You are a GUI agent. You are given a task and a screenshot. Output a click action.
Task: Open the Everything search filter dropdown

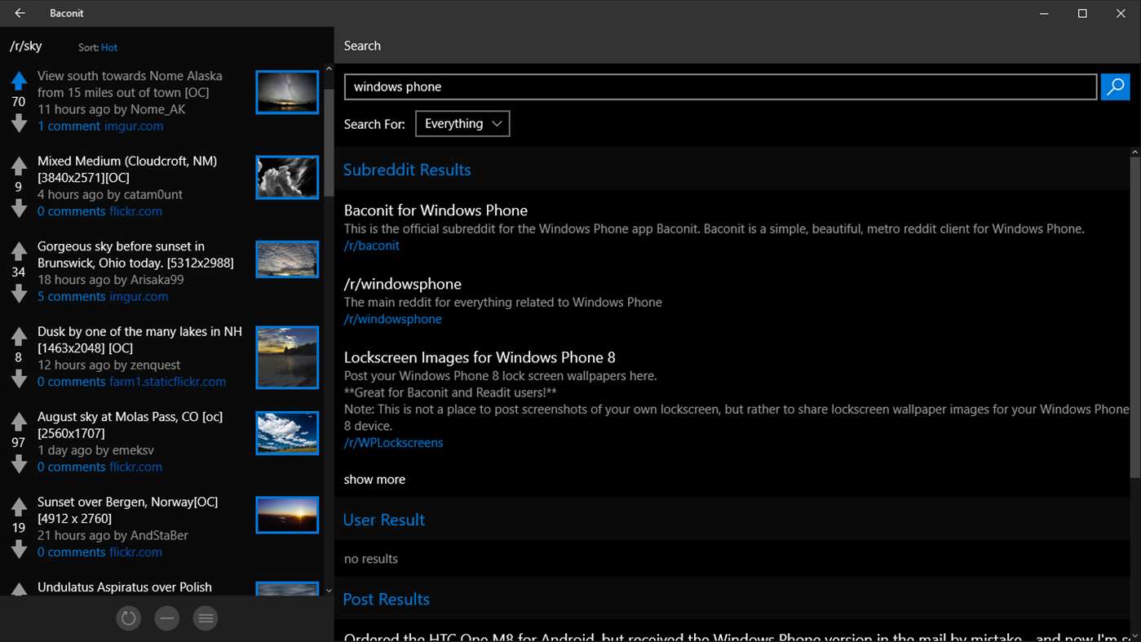[x=462, y=123]
